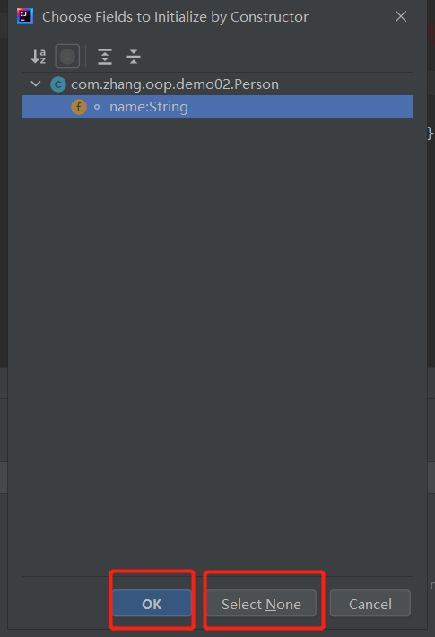Collapse the com.zhang.oop.demo02.Person node chevron
Image resolution: width=435 pixels, height=637 pixels.
36,84
